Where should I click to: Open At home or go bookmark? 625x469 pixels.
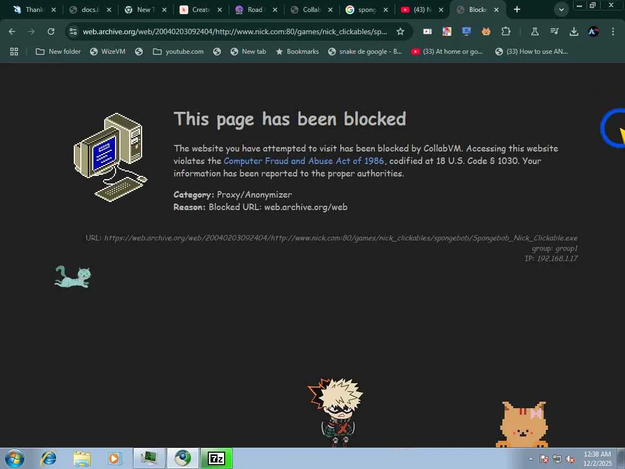tap(447, 52)
